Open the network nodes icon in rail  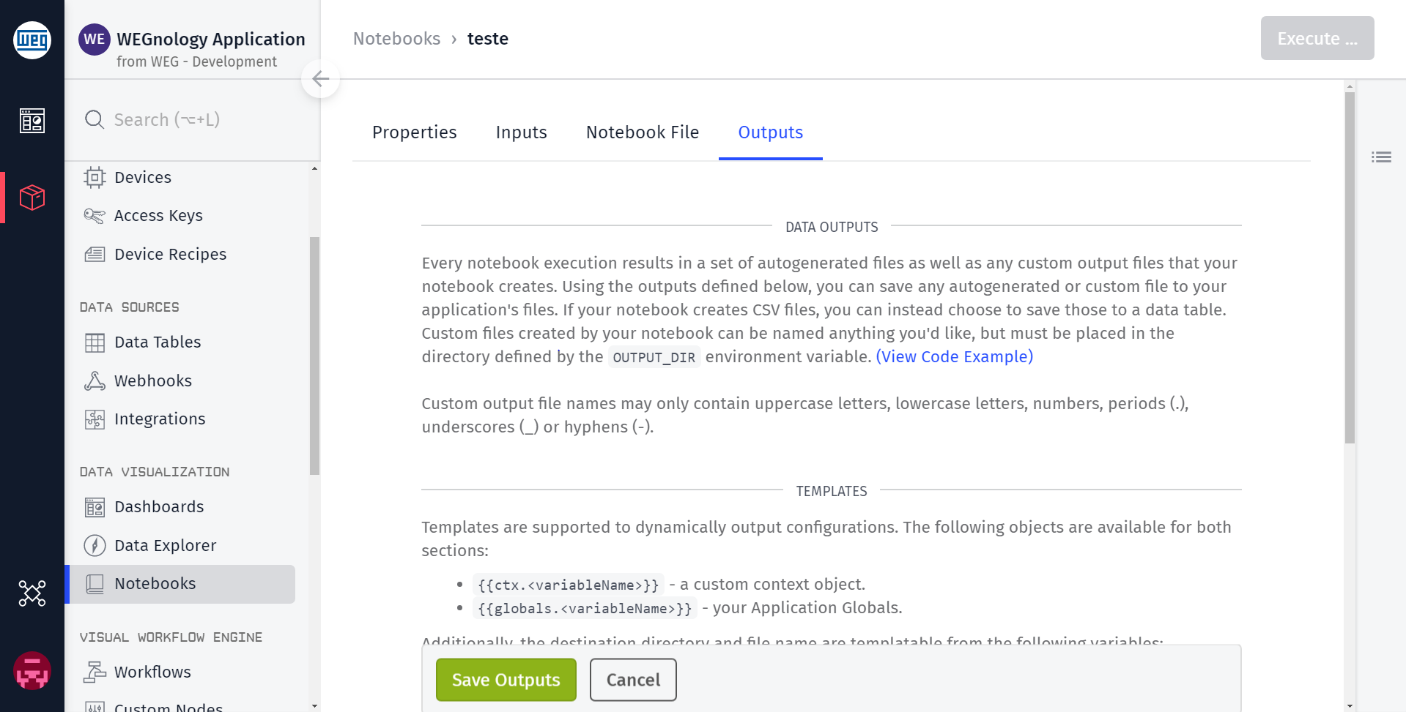pos(32,593)
